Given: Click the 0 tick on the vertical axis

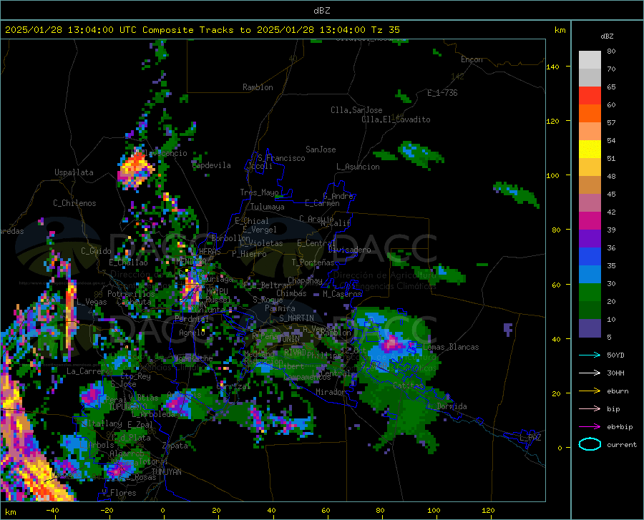Looking at the screenshot, I should (x=560, y=448).
